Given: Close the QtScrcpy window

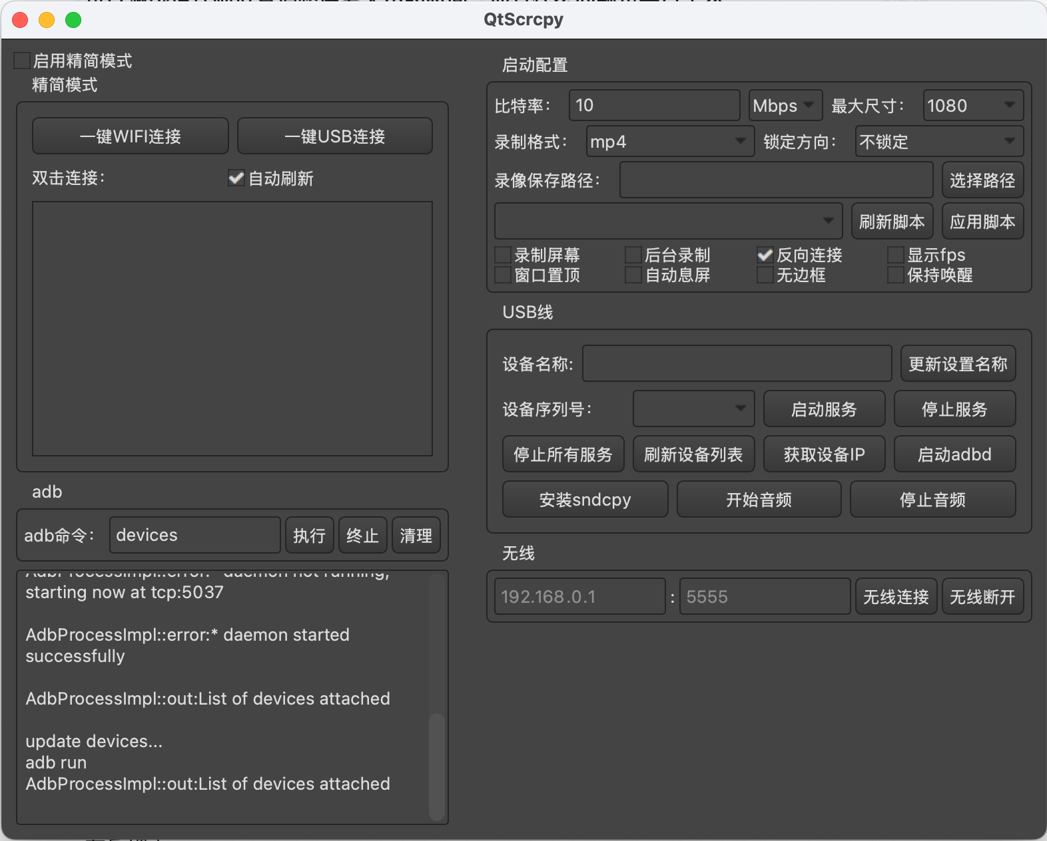Looking at the screenshot, I should [x=20, y=20].
